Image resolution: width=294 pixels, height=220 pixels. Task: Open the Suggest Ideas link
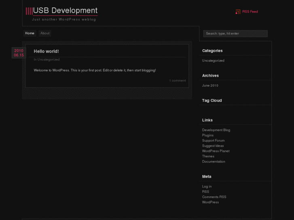pos(213,146)
